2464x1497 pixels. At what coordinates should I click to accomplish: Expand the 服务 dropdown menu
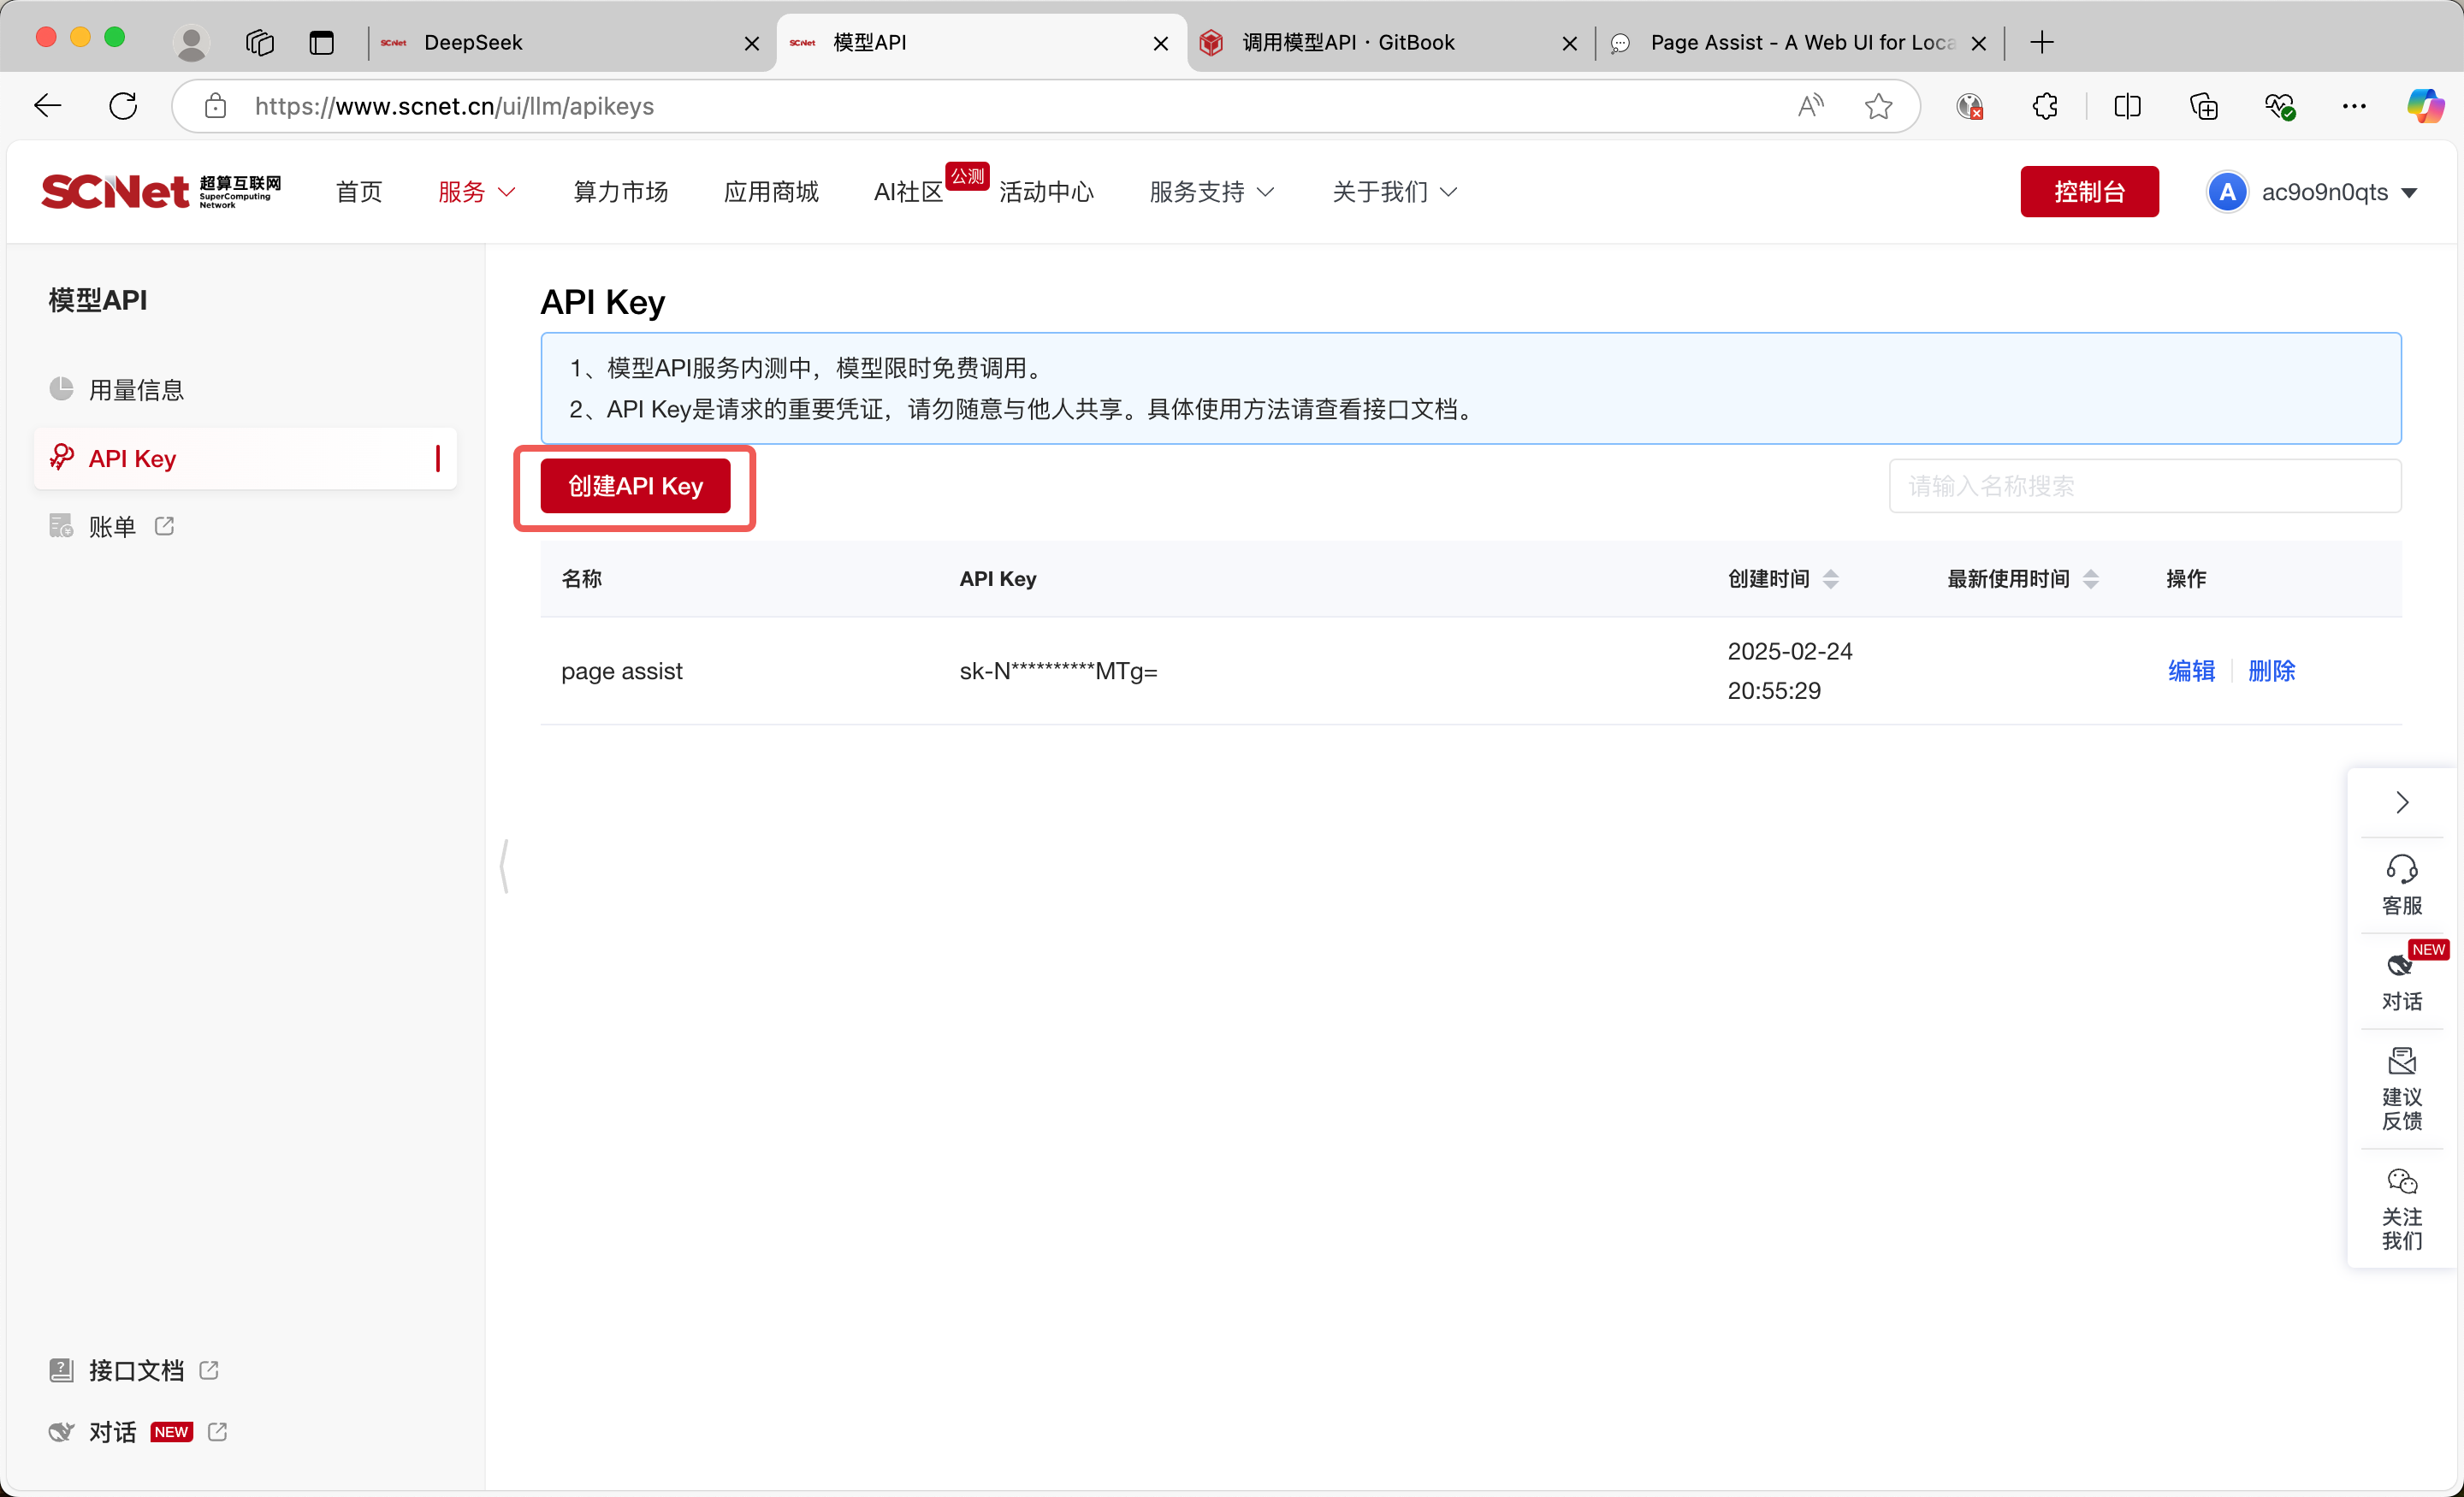477,192
